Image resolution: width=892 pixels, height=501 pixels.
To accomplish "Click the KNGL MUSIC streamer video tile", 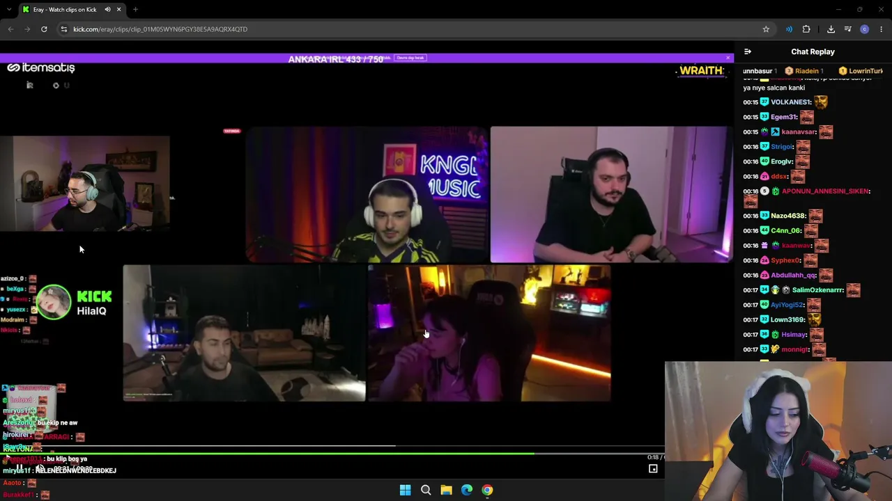I will pos(367,195).
